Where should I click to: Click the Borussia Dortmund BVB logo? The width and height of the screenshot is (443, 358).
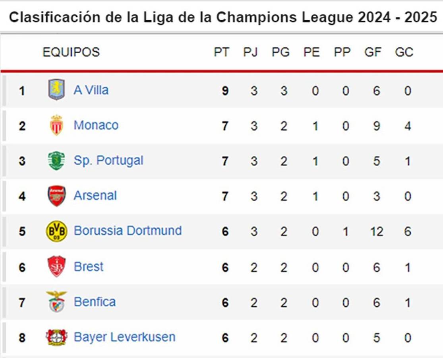point(56,231)
